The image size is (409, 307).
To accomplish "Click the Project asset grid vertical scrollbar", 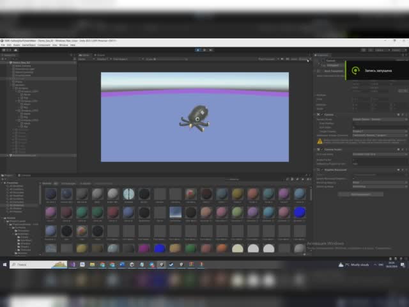I will (311, 194).
